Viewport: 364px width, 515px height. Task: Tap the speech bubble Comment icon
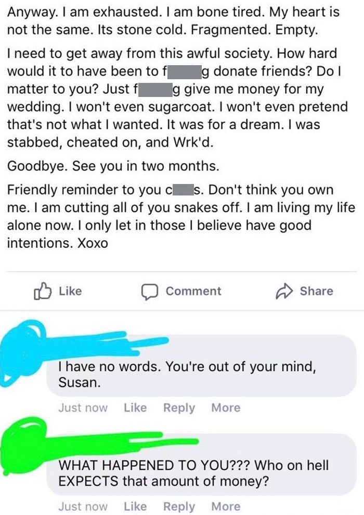point(150,292)
